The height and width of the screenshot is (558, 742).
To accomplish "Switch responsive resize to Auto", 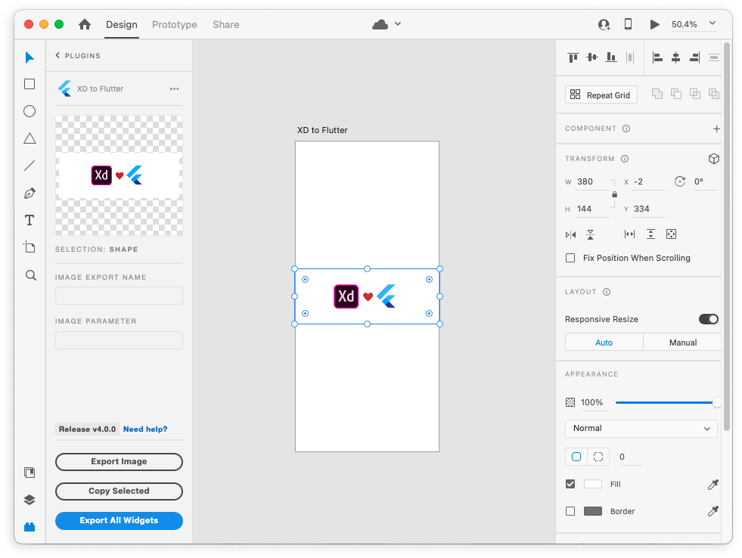I will [604, 343].
